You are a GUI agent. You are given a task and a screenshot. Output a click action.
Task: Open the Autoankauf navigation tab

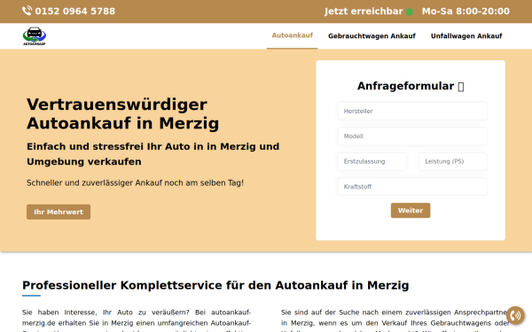292,35
